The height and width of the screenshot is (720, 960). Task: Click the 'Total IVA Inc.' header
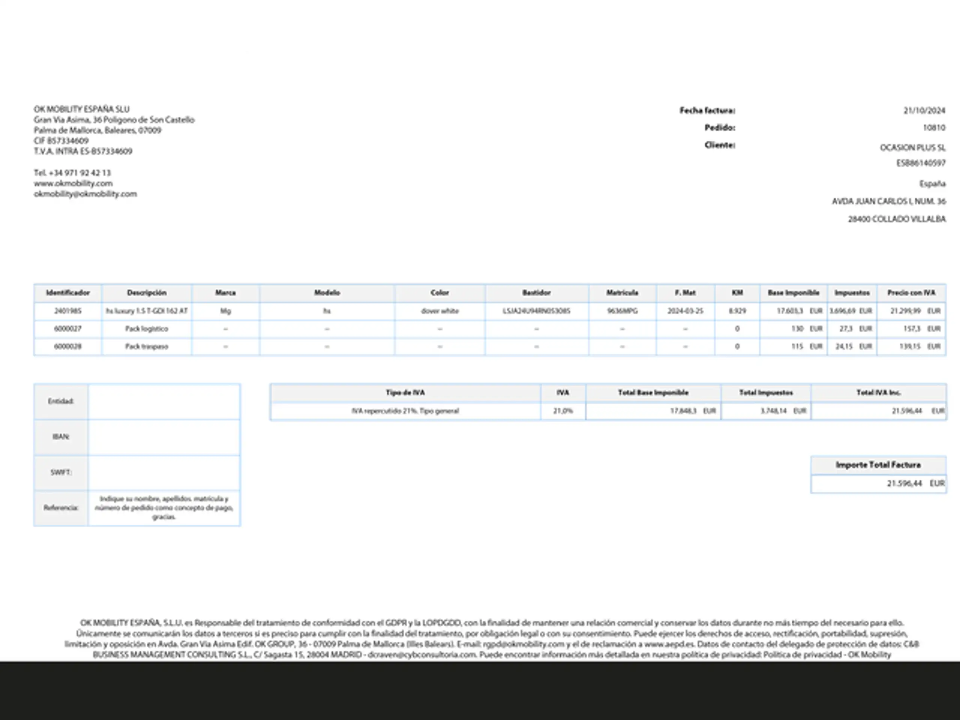point(878,393)
